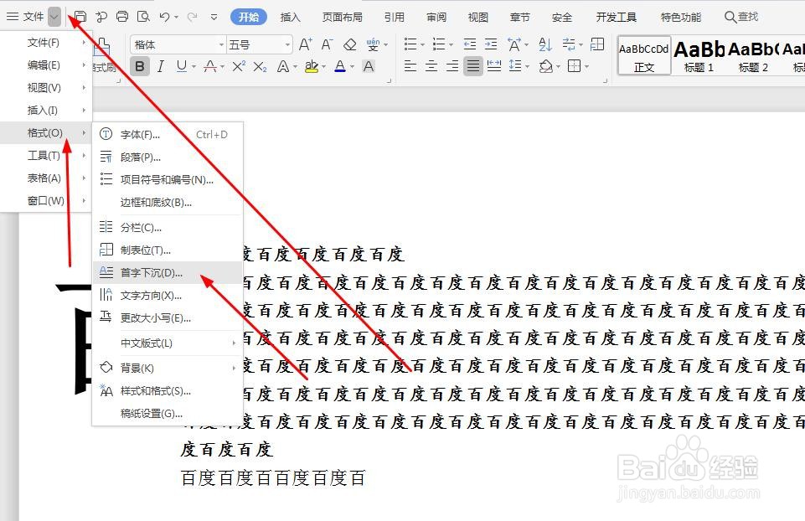This screenshot has height=521, width=805.
Task: Expand 背景(K) submenu
Action: pos(168,368)
